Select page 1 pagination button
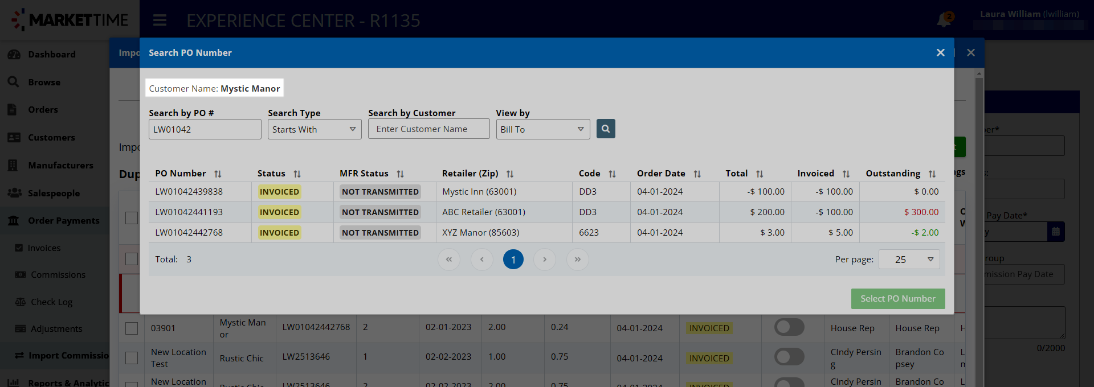The width and height of the screenshot is (1094, 387). pos(513,260)
